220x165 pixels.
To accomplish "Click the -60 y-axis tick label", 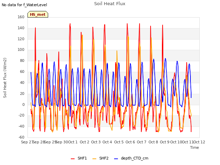I will pyautogui.click(x=21, y=137).
